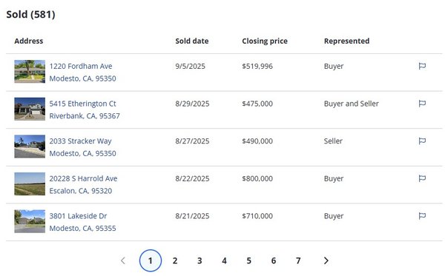
Task: Go to next page with right chevron
Action: tap(326, 260)
